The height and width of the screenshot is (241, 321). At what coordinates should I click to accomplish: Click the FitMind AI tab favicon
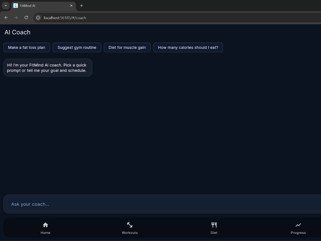point(15,6)
